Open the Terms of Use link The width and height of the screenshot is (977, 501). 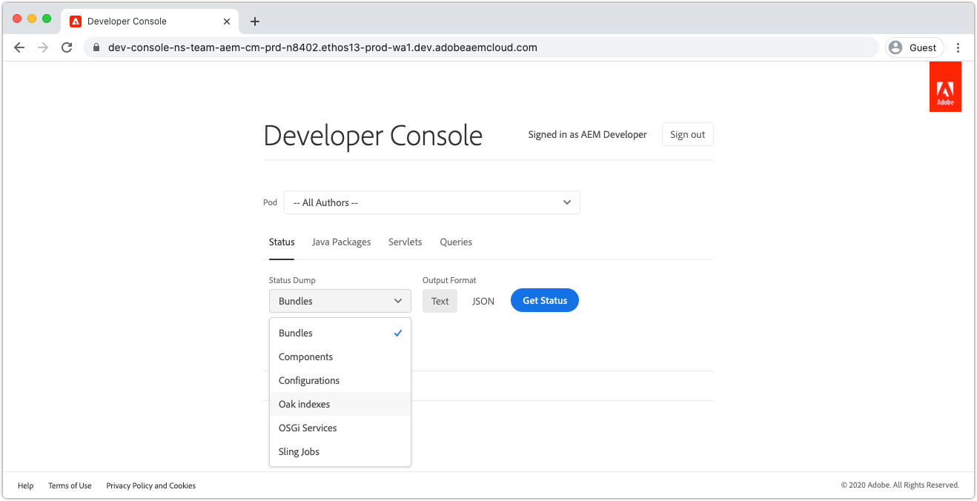70,486
